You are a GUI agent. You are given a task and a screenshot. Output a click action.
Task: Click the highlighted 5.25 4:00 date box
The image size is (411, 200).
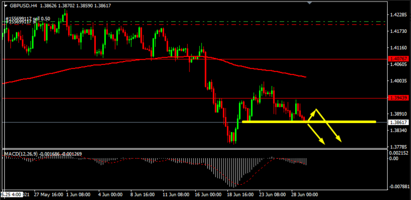pos(12,195)
